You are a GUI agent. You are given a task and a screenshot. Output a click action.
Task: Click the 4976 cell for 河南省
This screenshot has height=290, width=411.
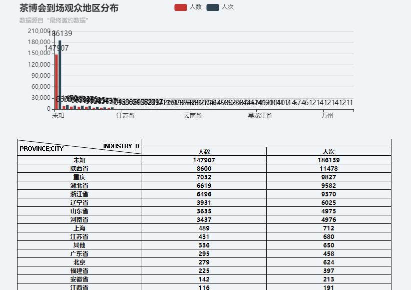click(x=329, y=220)
